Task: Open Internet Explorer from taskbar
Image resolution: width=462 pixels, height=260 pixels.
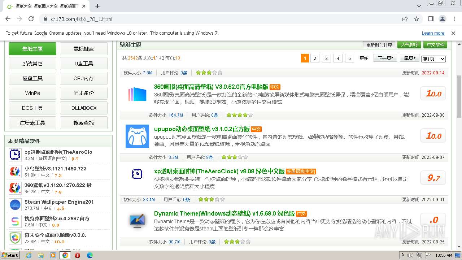Action: 29,255
